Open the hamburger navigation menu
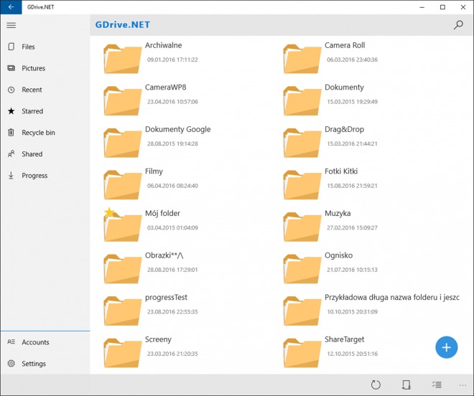Screen dimensions: 474x396 point(11,25)
